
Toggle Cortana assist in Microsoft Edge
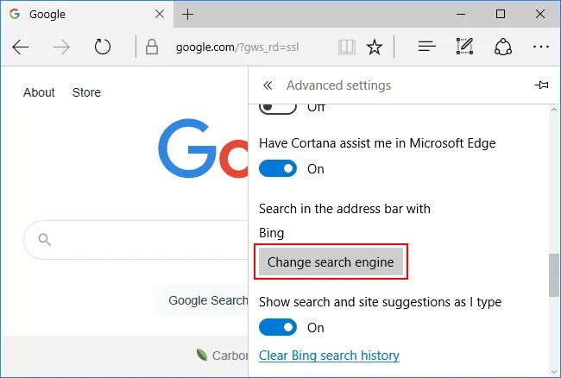[278, 169]
